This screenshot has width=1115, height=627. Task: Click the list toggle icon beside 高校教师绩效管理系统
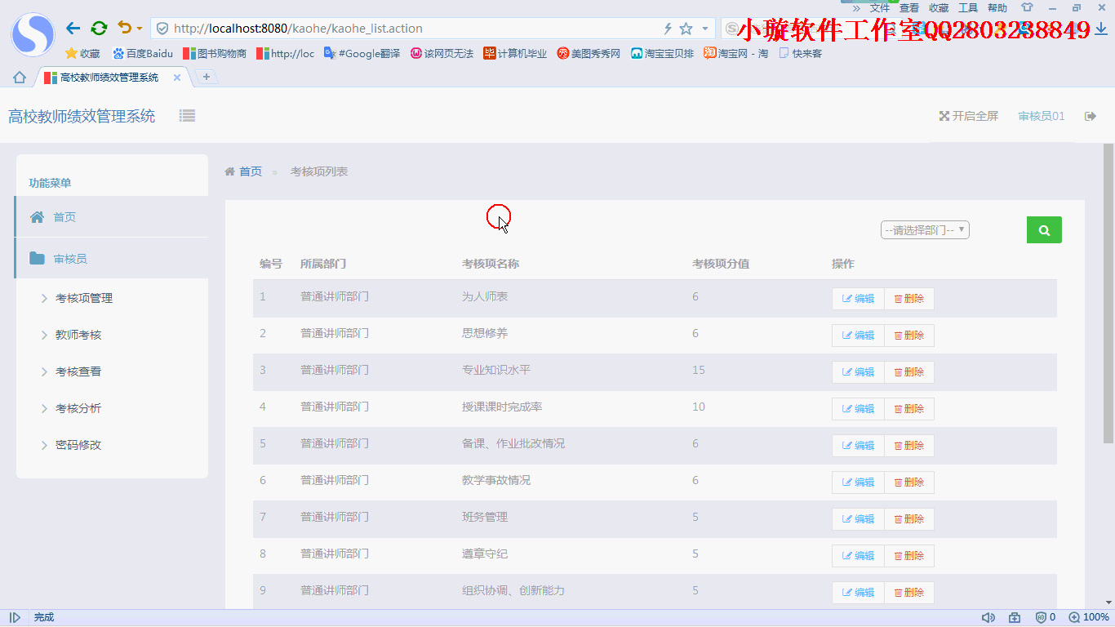(187, 115)
